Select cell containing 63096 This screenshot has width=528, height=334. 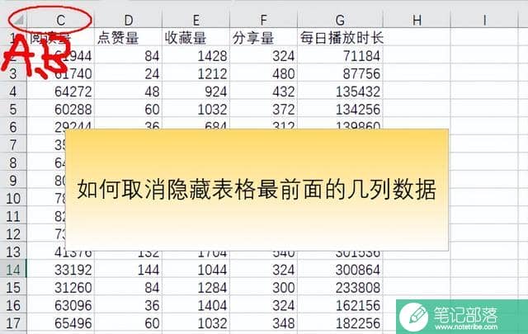point(60,305)
